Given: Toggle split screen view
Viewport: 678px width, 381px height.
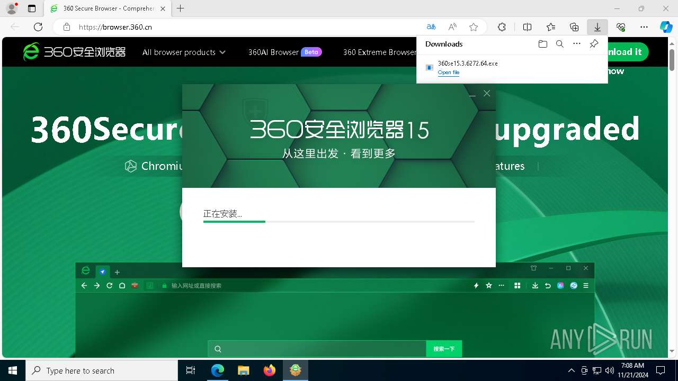Looking at the screenshot, I should (x=527, y=27).
